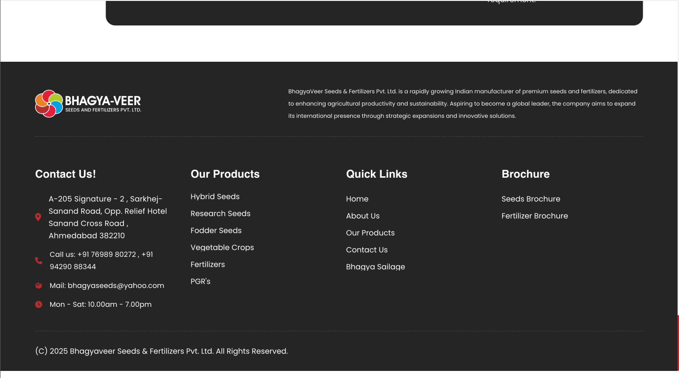The height and width of the screenshot is (378, 679).
Task: Click the Bhagya-Veer logo in the footer
Action: coord(88,104)
